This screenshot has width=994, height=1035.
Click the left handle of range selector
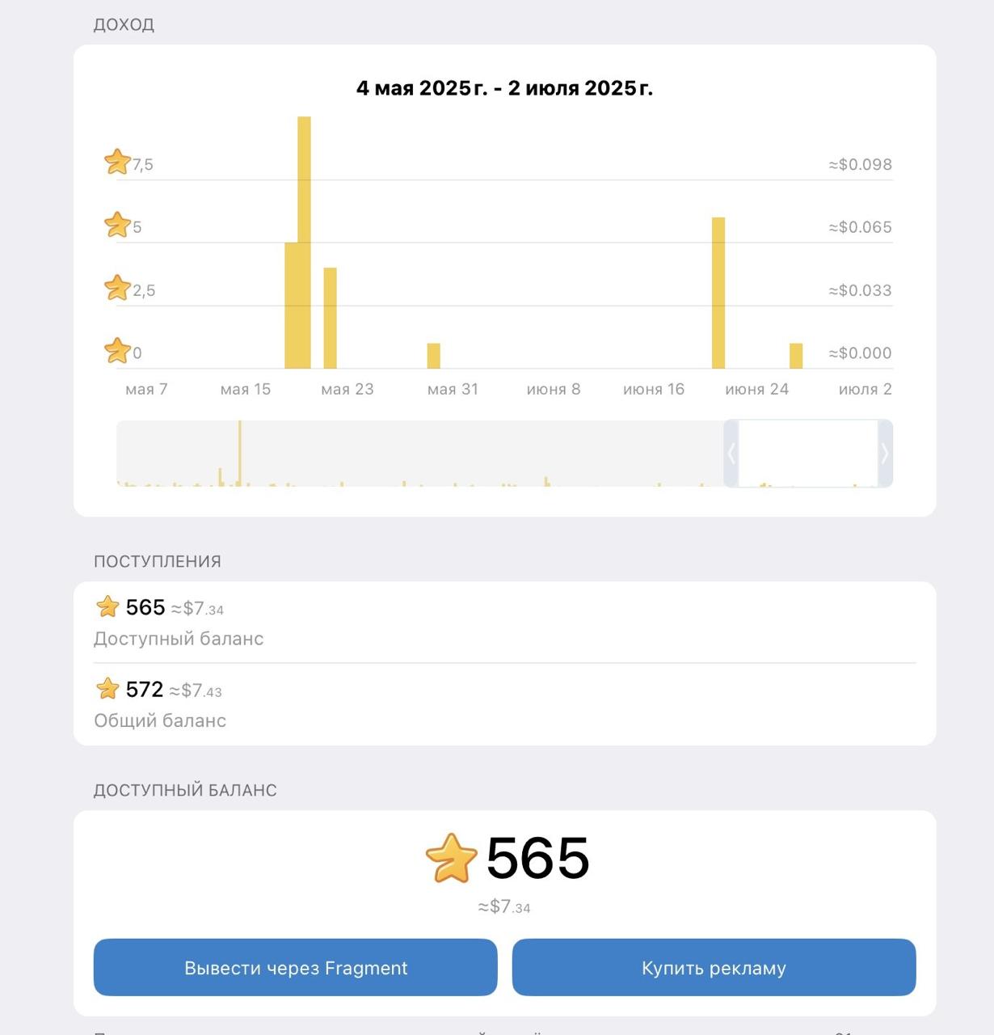click(731, 454)
